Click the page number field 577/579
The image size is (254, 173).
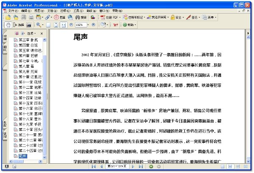coord(117,166)
